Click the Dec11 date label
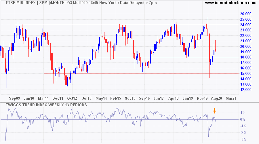This screenshot has height=144, width=259. (x=58, y=98)
